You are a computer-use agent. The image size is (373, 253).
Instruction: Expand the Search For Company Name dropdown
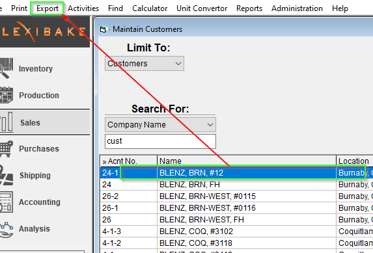pos(160,125)
